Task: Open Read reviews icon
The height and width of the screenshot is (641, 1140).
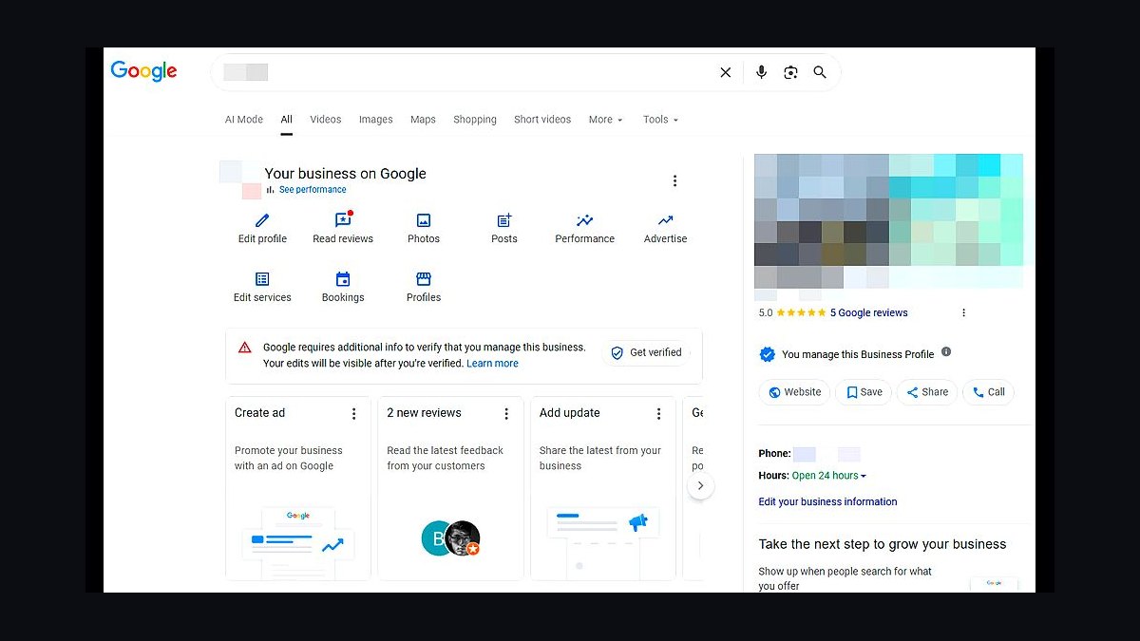Action: pyautogui.click(x=343, y=220)
